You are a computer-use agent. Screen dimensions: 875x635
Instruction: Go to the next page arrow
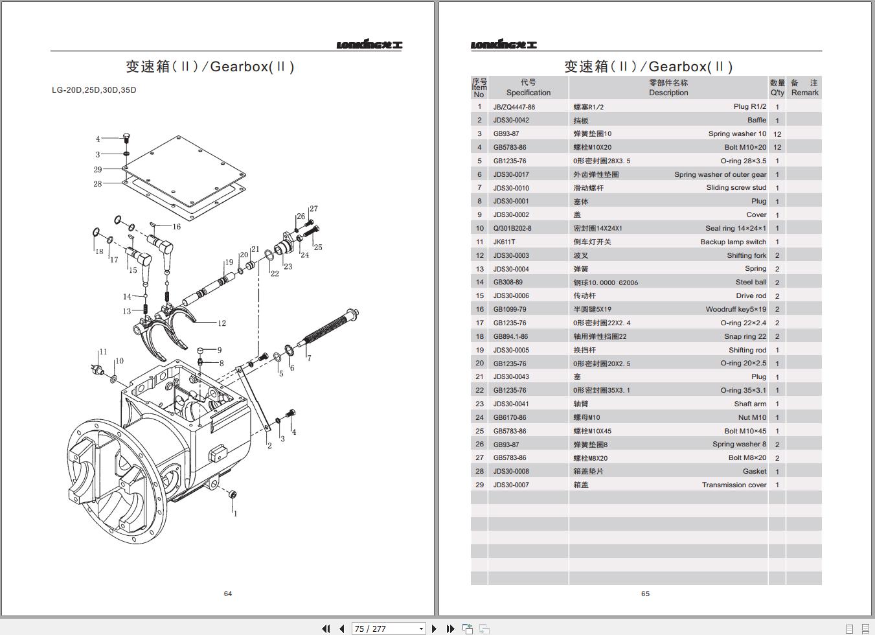[x=434, y=629]
